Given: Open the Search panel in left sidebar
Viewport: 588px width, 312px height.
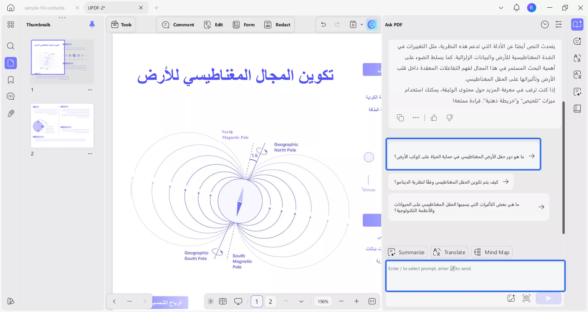Looking at the screenshot, I should [11, 46].
